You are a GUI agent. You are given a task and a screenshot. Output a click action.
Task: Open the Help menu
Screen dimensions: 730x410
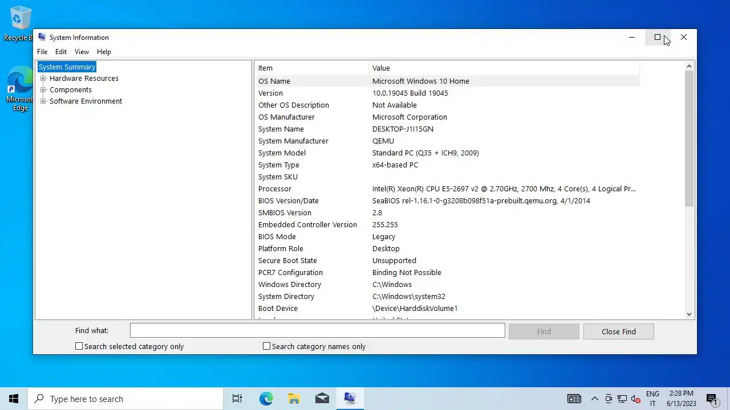[104, 52]
